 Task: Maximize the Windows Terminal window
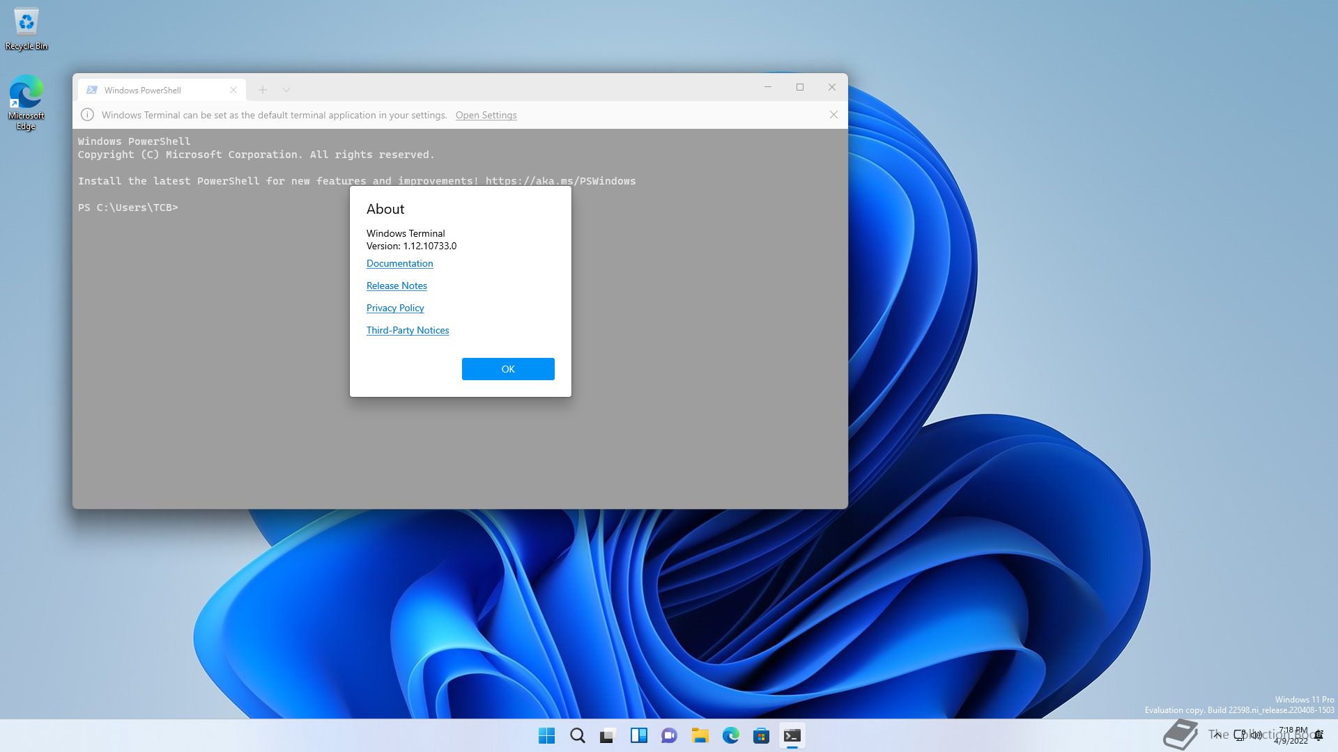click(800, 87)
